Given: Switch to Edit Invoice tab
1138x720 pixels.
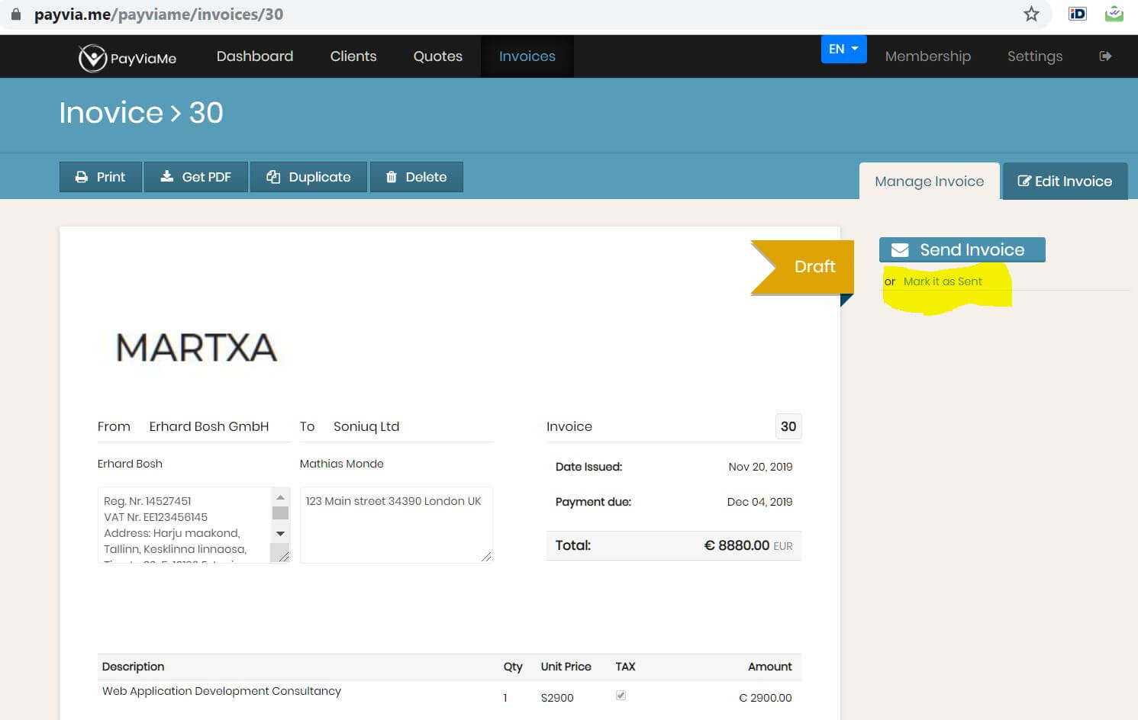Looking at the screenshot, I should pyautogui.click(x=1065, y=182).
